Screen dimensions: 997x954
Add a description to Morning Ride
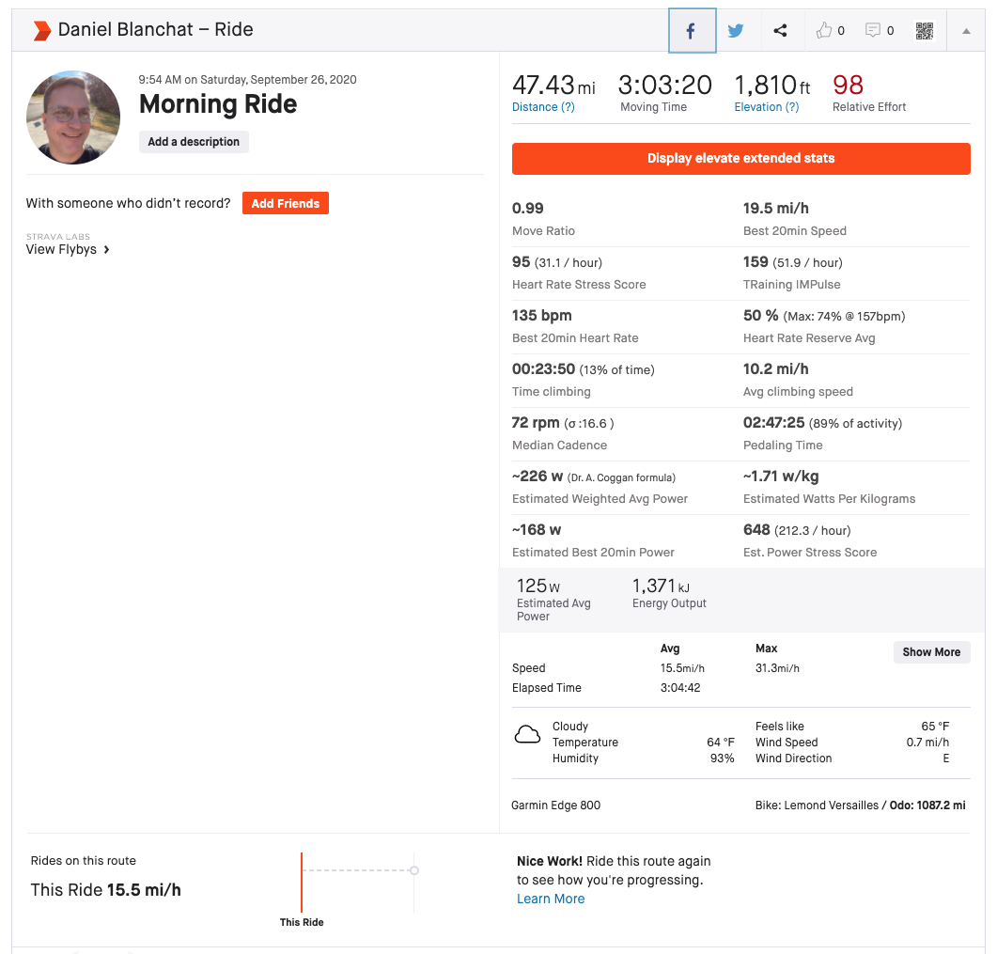[x=194, y=142]
